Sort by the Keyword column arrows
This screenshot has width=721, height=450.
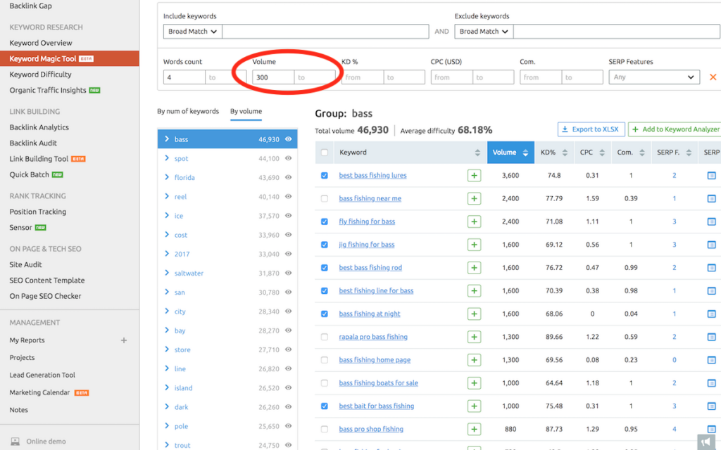click(x=477, y=153)
